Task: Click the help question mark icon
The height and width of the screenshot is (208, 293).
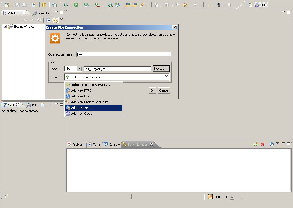Action: click(271, 144)
